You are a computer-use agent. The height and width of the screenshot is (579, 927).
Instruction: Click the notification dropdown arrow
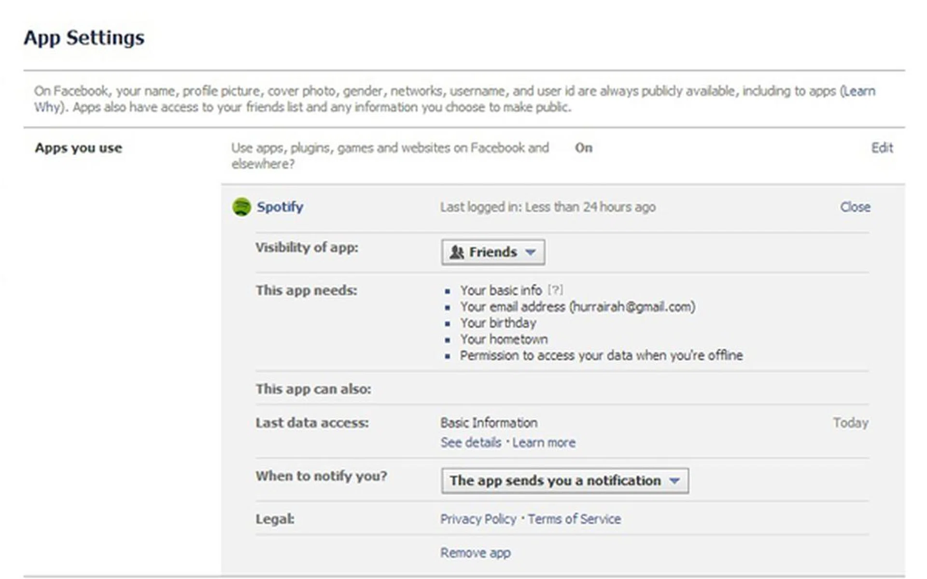click(x=676, y=481)
